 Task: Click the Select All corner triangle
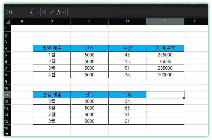click(x=8, y=22)
